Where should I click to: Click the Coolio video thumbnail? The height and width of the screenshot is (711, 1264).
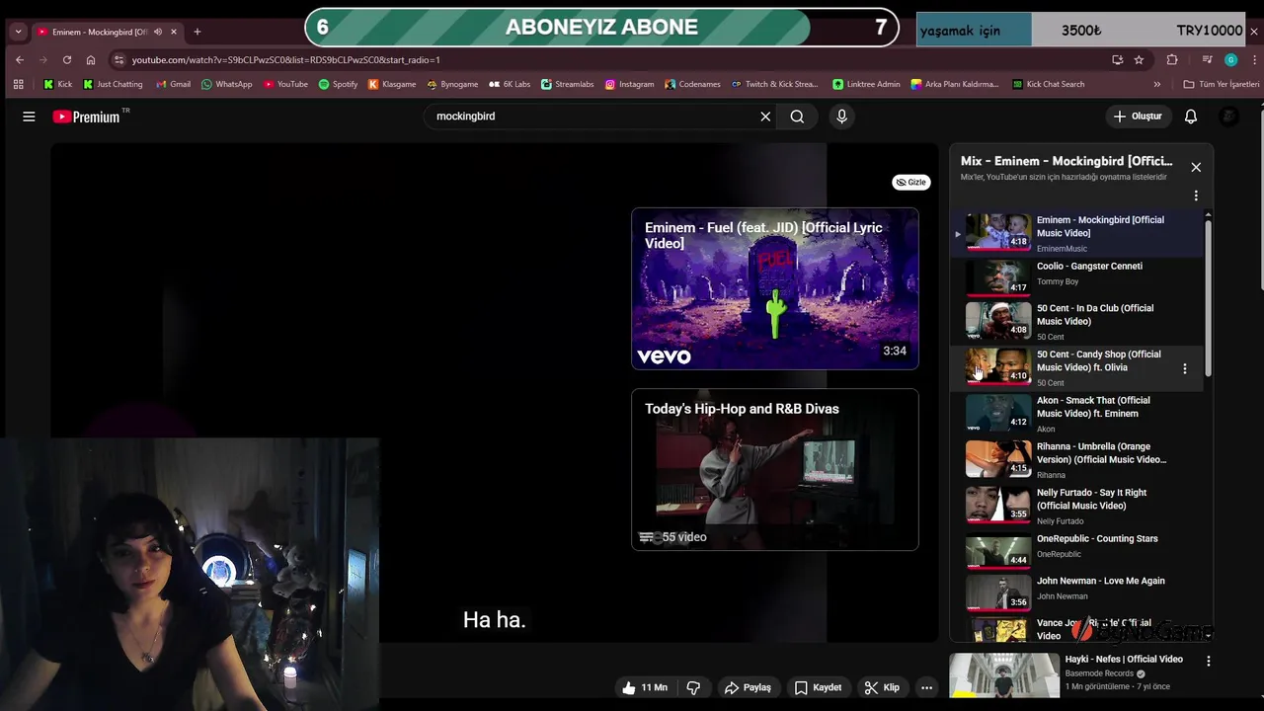tap(997, 277)
